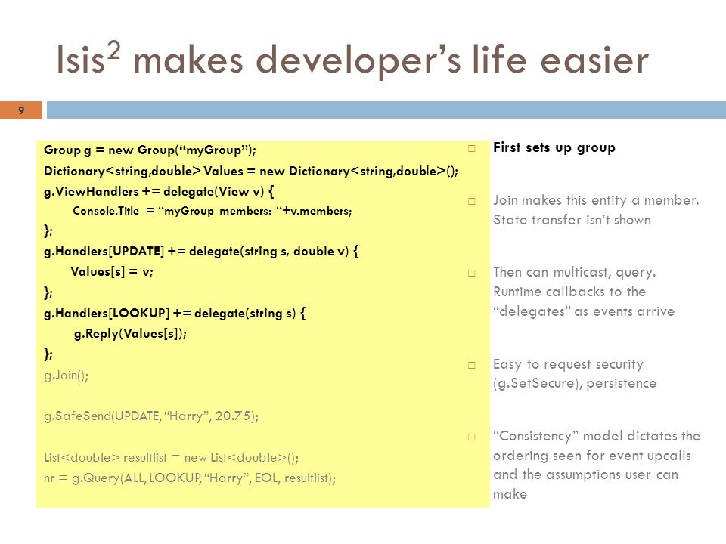Click the "g.Handlers[LOOKUP] += delegate(string s)" line
This screenshot has height=544, width=726.
[175, 313]
